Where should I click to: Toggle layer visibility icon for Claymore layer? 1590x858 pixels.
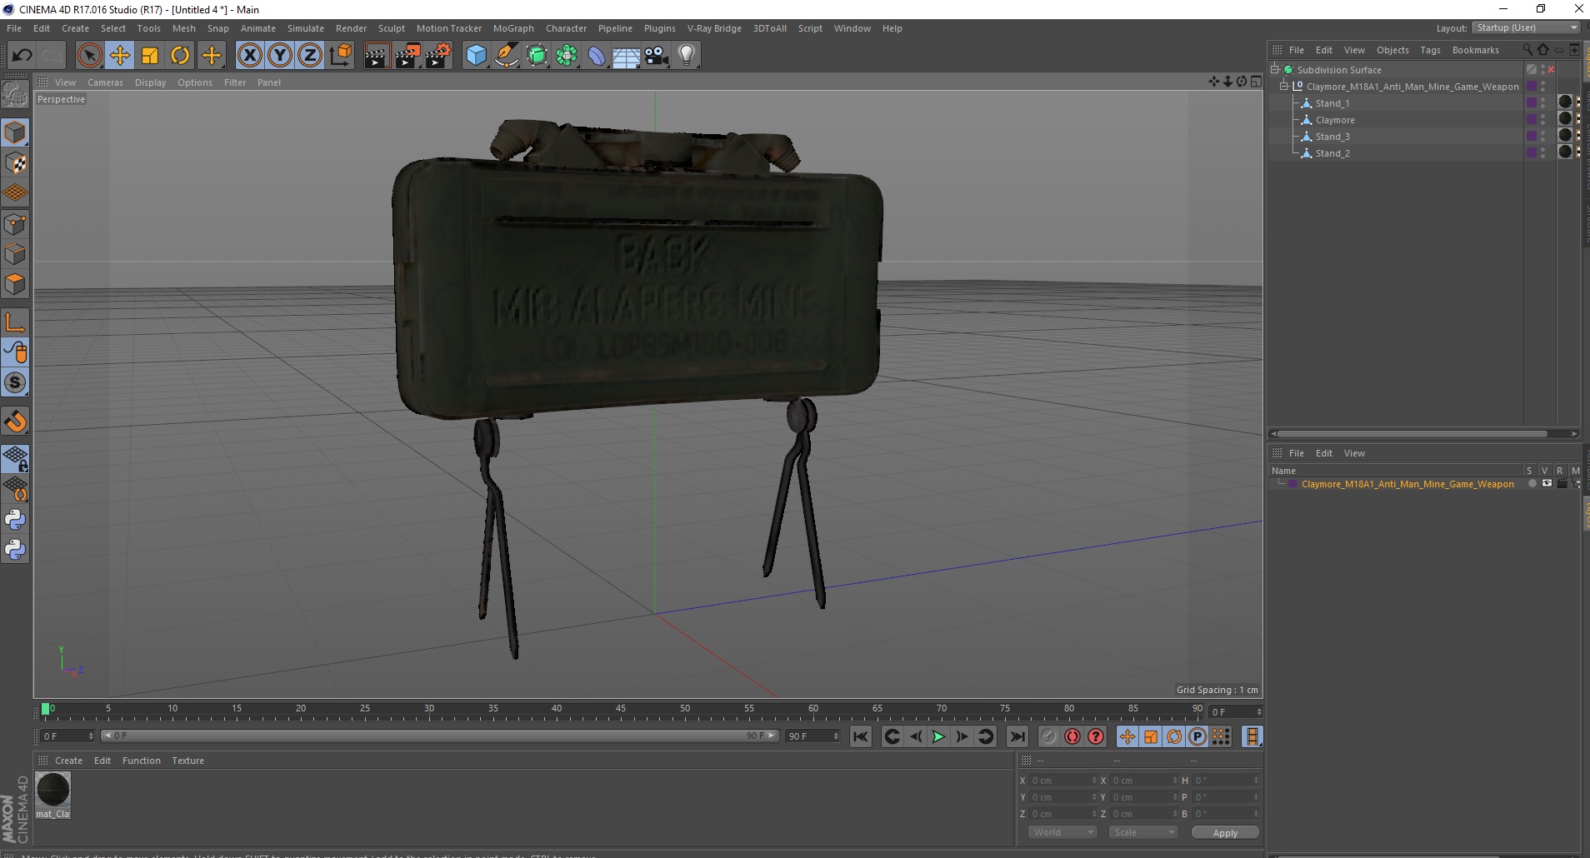point(1547,484)
